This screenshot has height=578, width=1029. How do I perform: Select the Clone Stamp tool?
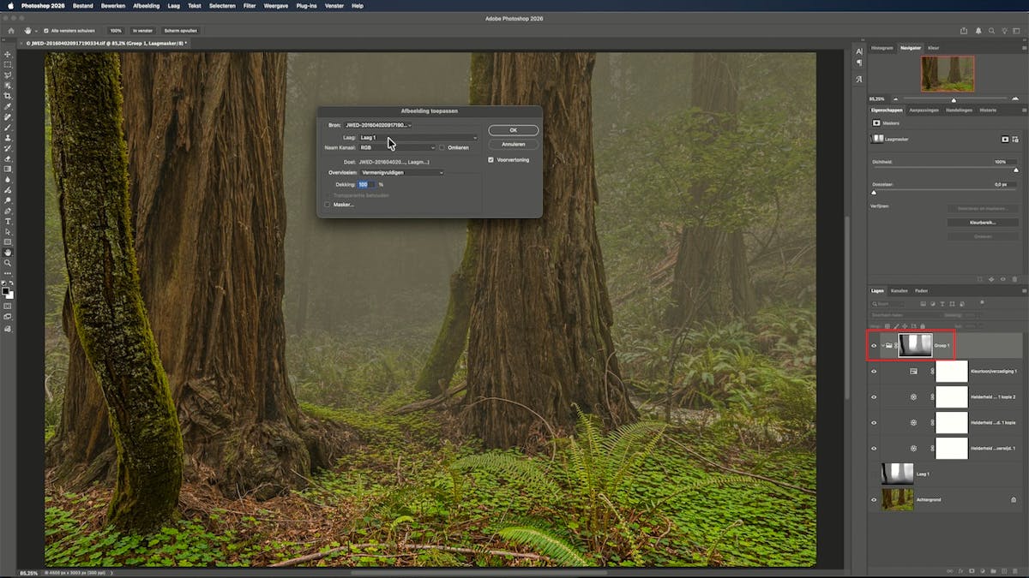[x=8, y=138]
